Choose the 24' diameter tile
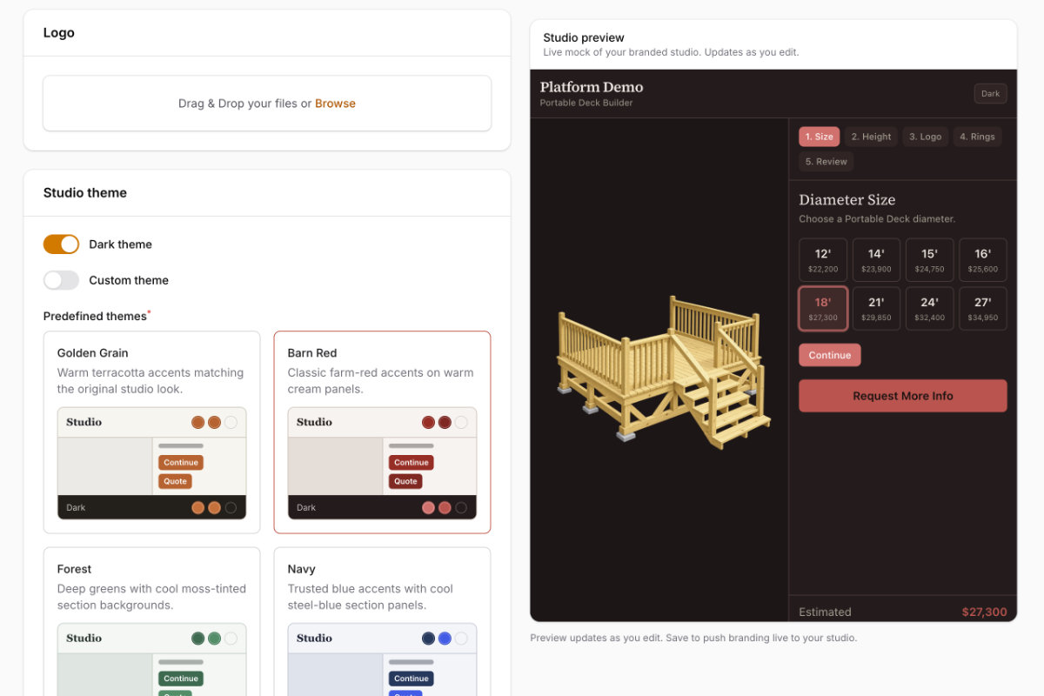1044x696 pixels. tap(929, 309)
